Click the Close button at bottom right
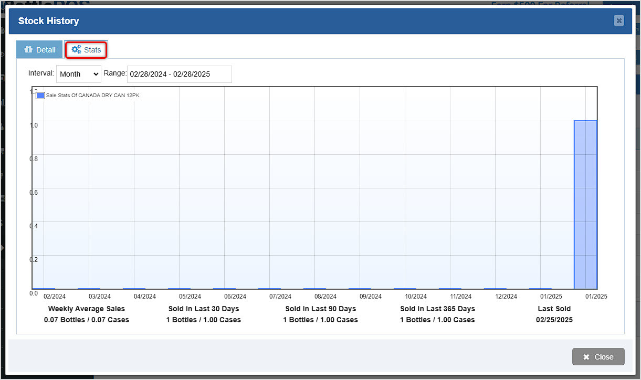This screenshot has width=641, height=380. (598, 356)
